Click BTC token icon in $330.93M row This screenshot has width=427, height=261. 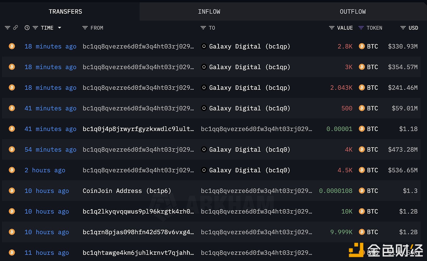(x=362, y=46)
